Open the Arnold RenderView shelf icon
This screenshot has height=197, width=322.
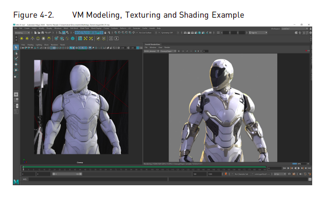click(111, 38)
